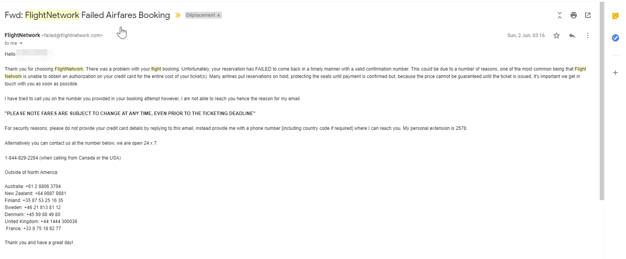This screenshot has height=259, width=626.
Task: Open Google Tasks side panel
Action: 615,38
